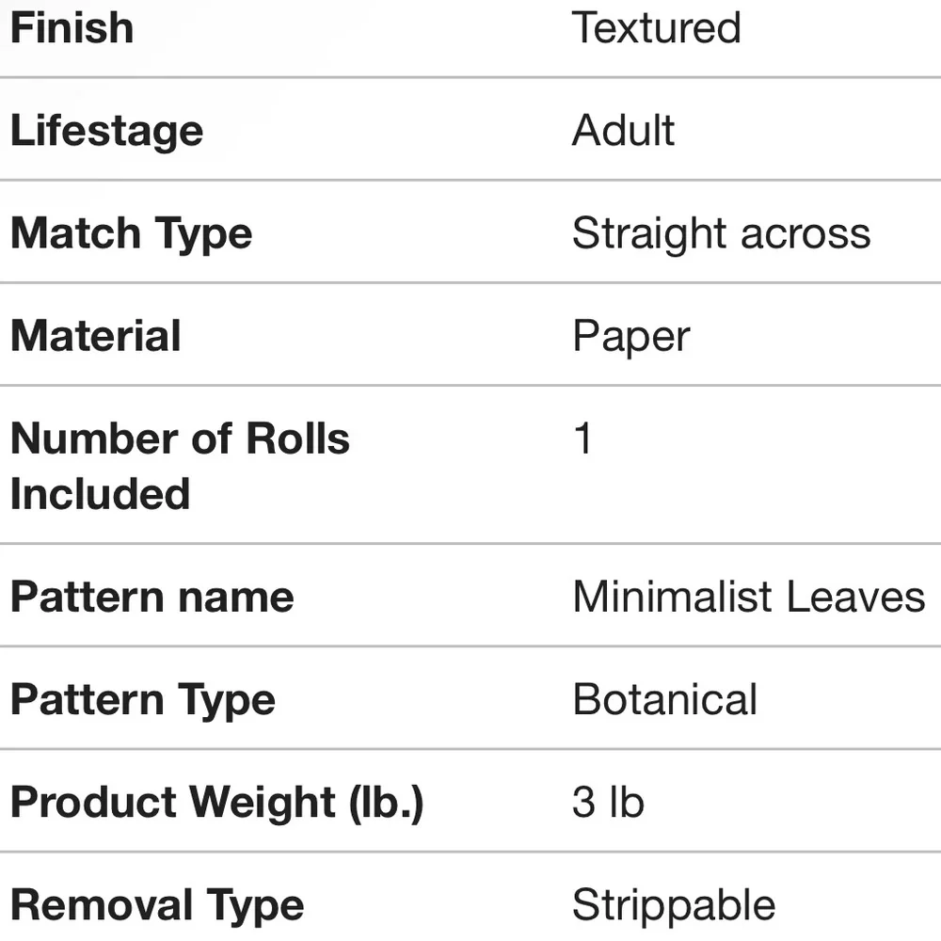941x941 pixels.
Task: Select the Pattern Type label
Action: tap(143, 702)
